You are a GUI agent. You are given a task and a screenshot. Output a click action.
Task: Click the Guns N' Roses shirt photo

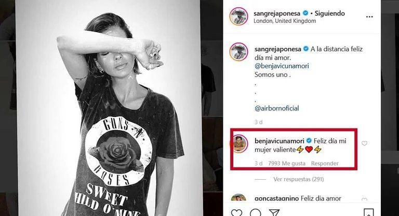coord(109,108)
